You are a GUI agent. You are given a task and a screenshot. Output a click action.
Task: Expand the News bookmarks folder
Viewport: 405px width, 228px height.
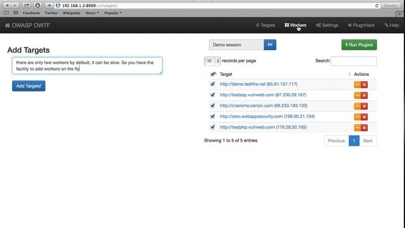[x=92, y=13]
